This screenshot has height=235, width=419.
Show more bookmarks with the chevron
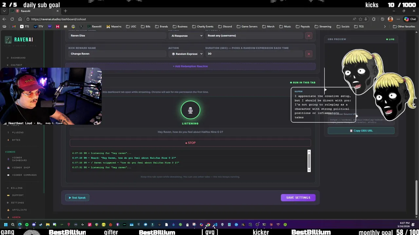(x=385, y=26)
